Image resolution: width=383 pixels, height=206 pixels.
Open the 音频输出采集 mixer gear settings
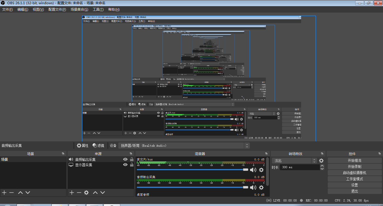click(261, 188)
